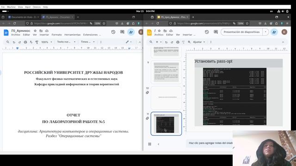Open Ajustar zoom dropdown in Slides

199,42
